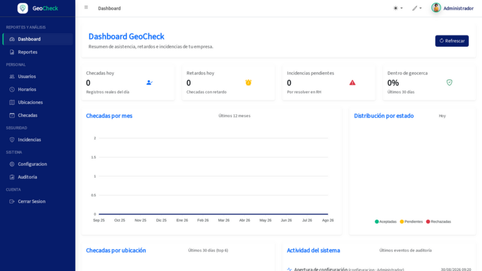Screen dimensions: 482x271
Task: Open Ubicaciones page
Action: click(x=38, y=102)
